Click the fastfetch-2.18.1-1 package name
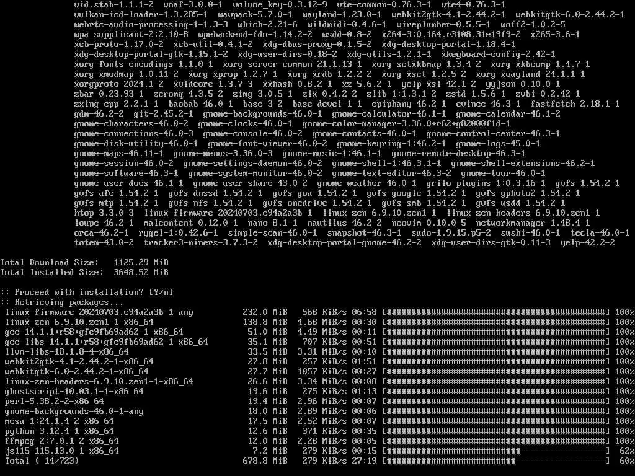 click(x=575, y=104)
